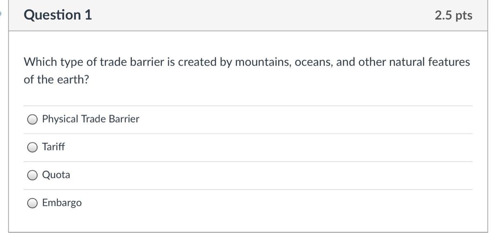Click the "Tariff" answer text
Screen dimensions: 494x233
pos(54,147)
